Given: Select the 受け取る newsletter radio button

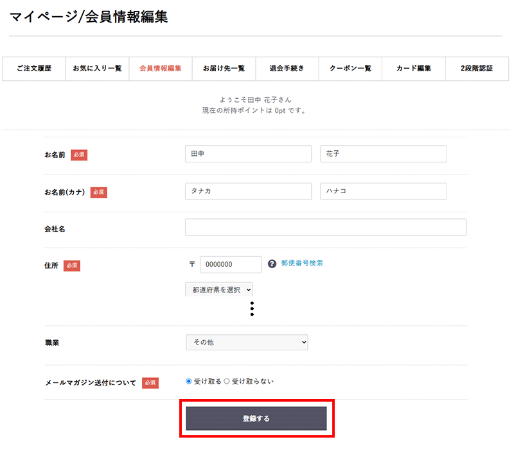Looking at the screenshot, I should pyautogui.click(x=189, y=381).
